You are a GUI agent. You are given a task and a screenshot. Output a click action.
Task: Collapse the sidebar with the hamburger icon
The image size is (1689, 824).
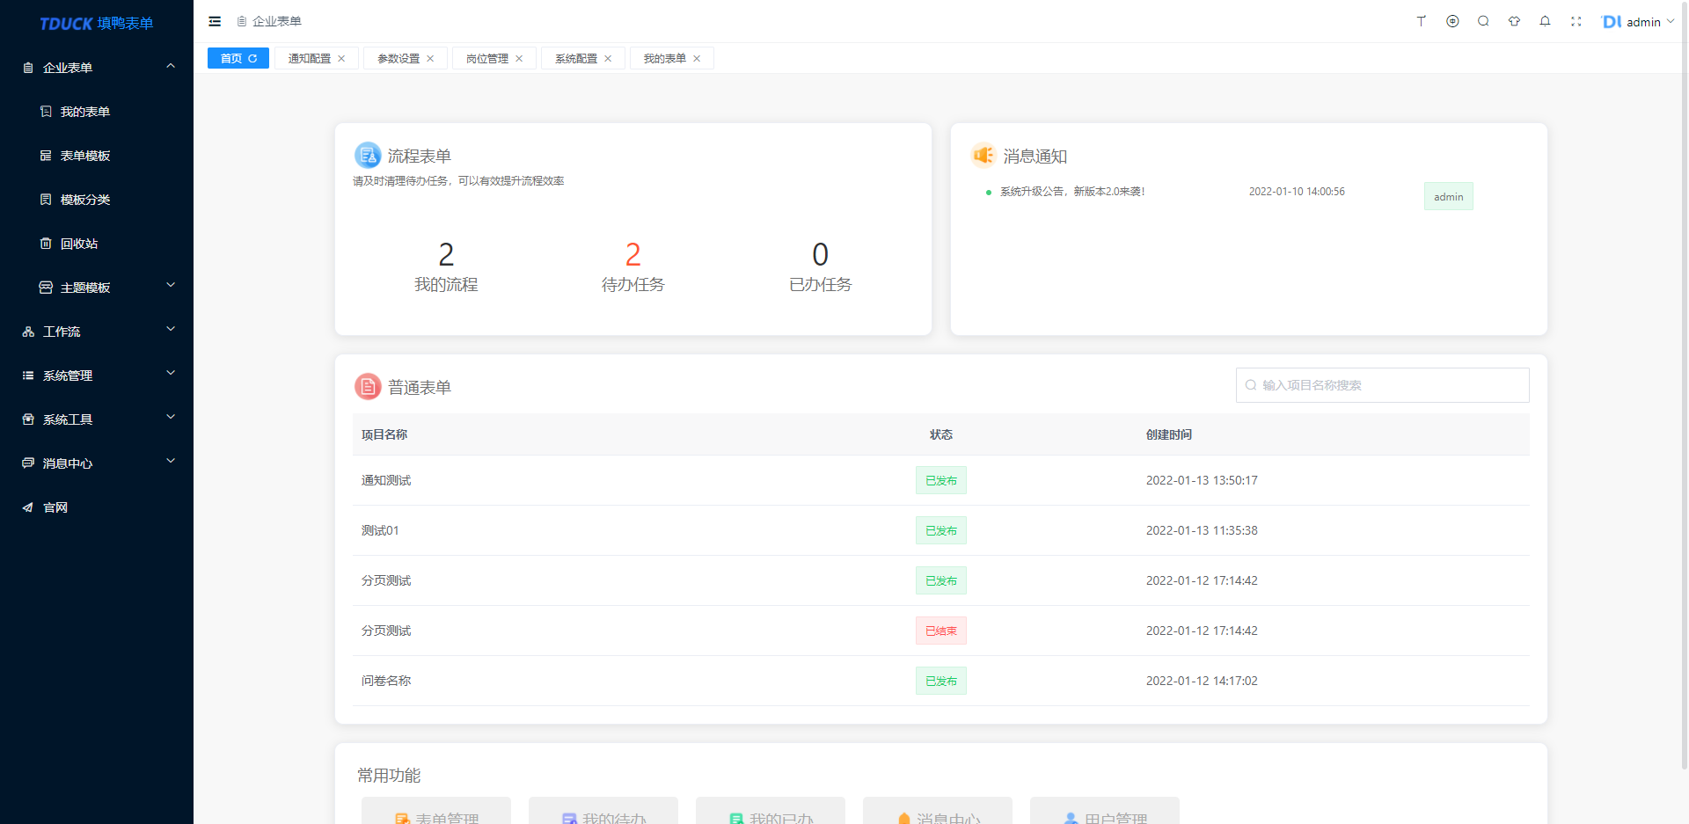coord(215,21)
